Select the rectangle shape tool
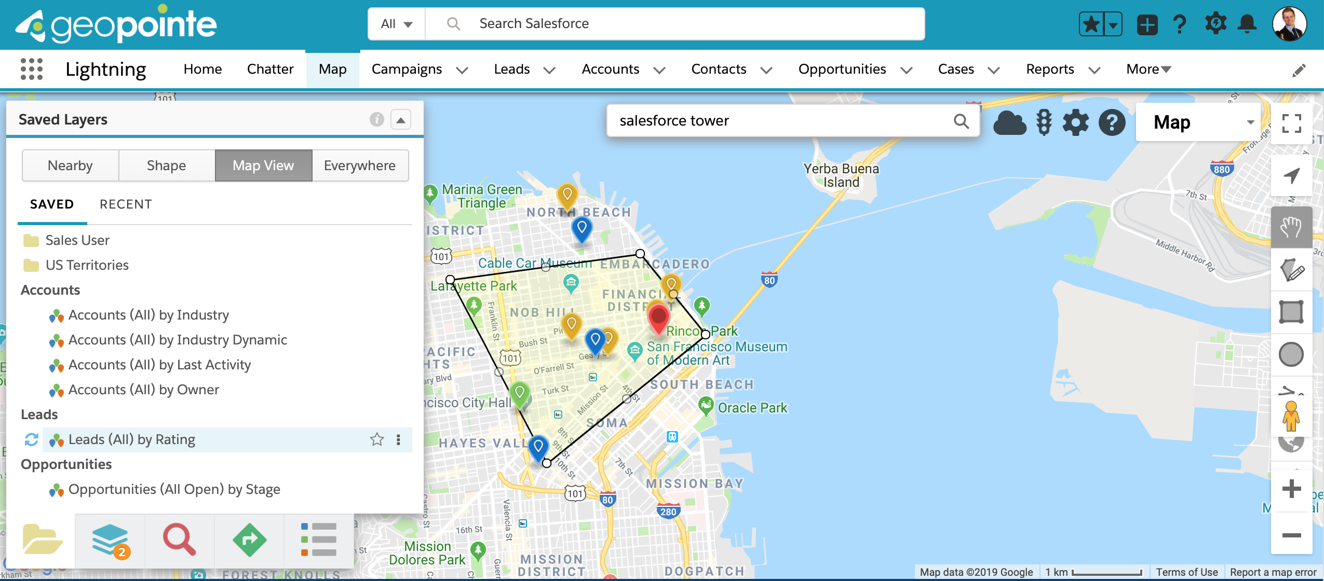Viewport: 1324px width, 581px height. pyautogui.click(x=1291, y=312)
